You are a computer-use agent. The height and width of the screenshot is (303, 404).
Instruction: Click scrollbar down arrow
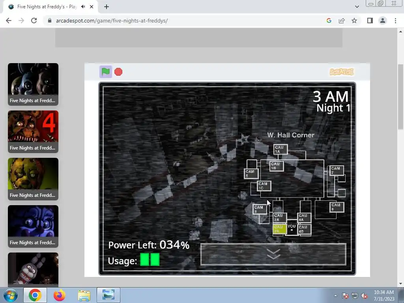coord(401,284)
